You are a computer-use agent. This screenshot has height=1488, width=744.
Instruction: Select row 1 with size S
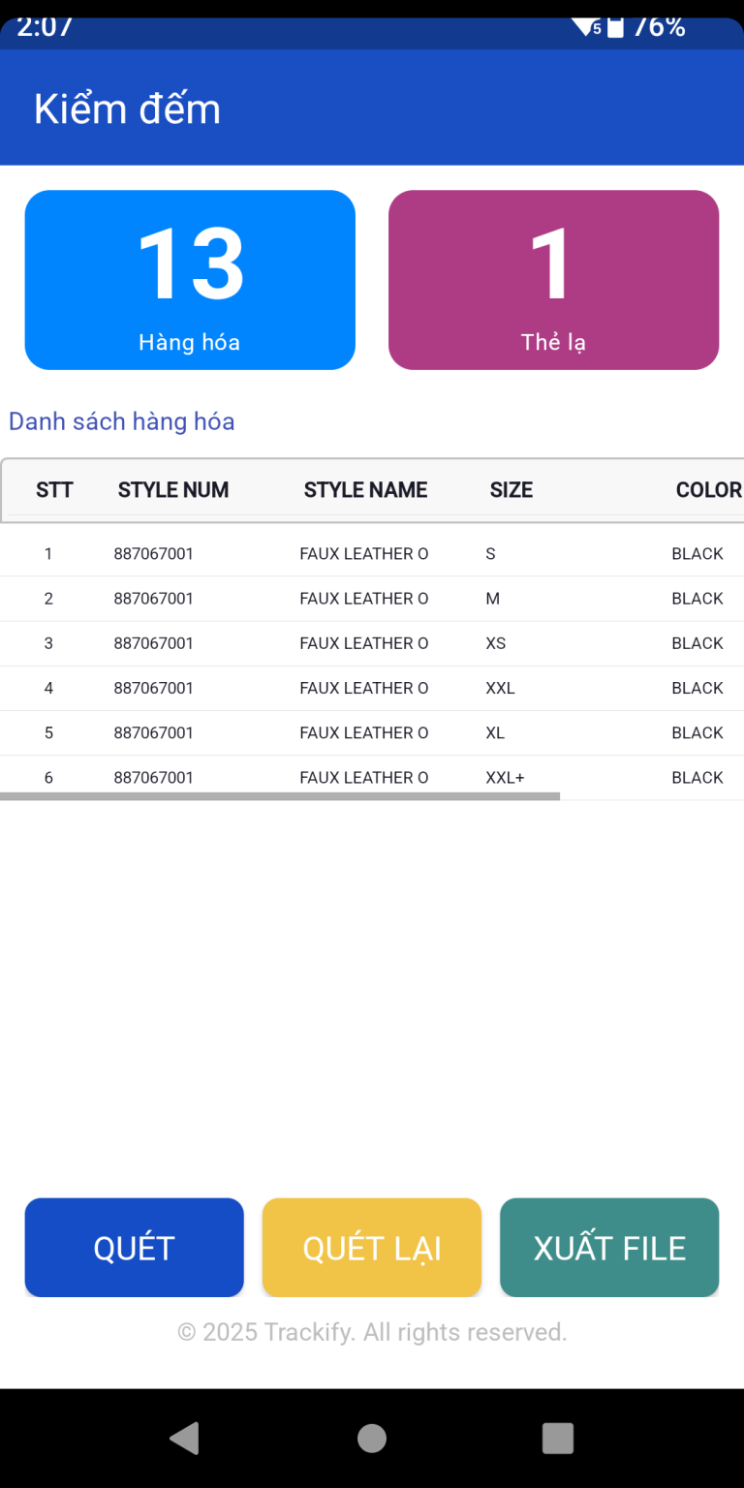click(372, 554)
